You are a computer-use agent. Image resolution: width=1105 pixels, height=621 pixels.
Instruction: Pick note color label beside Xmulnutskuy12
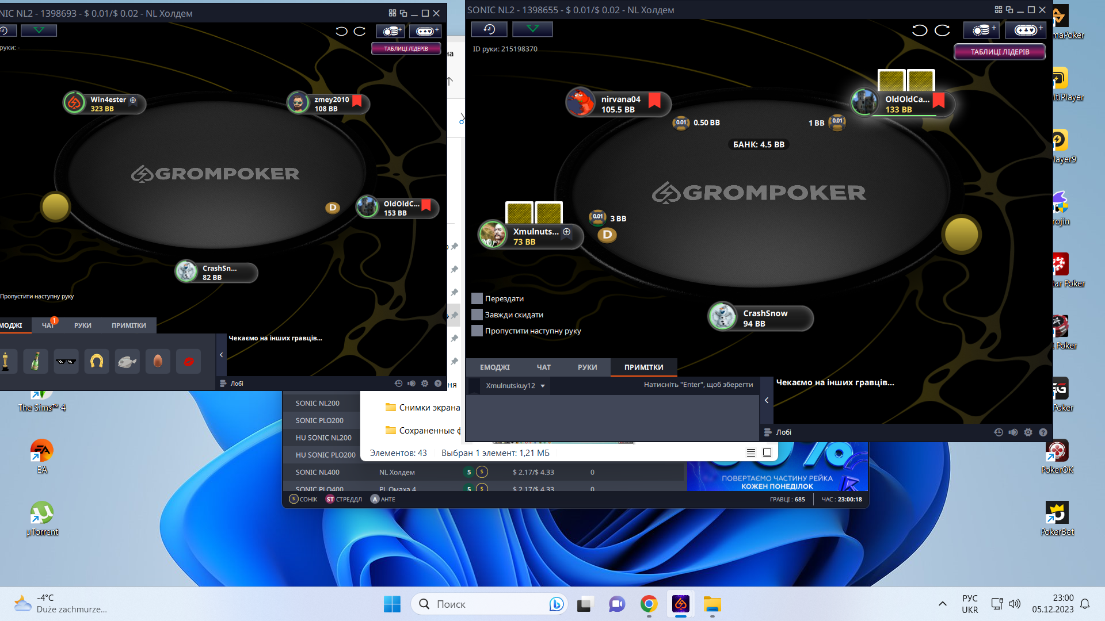pos(474,385)
